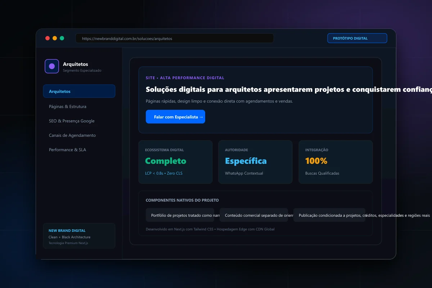Viewport: 432px width, 288px height.
Task: Click the text Tecnologia Premium Next.js
Action: click(68, 243)
